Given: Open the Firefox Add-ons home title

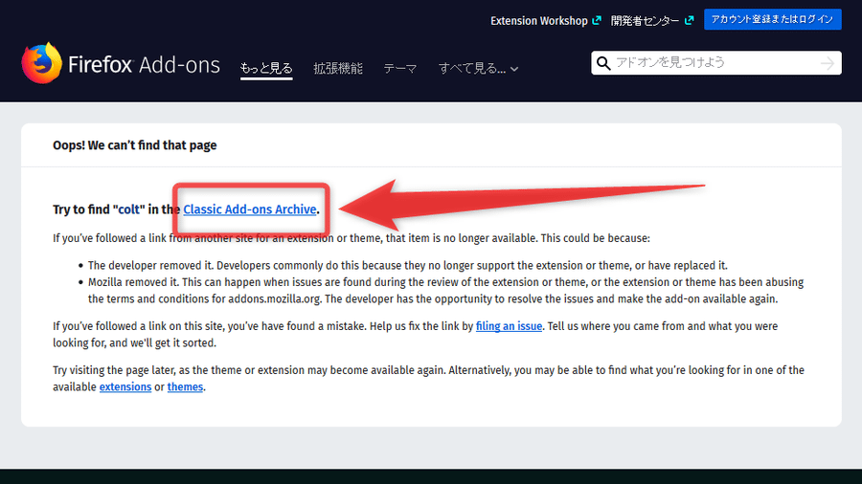Looking at the screenshot, I should click(x=144, y=65).
